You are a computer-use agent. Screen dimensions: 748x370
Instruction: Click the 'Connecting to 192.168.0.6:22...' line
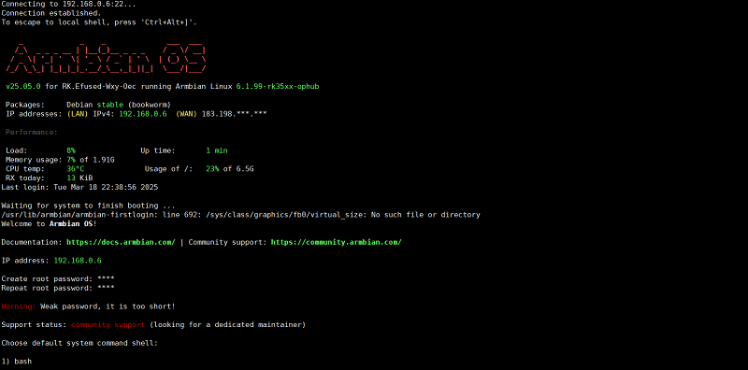[x=68, y=5]
